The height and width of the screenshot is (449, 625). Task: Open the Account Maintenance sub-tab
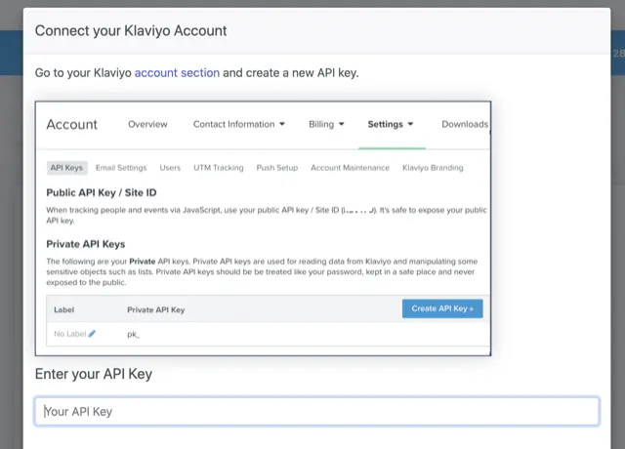(x=350, y=168)
